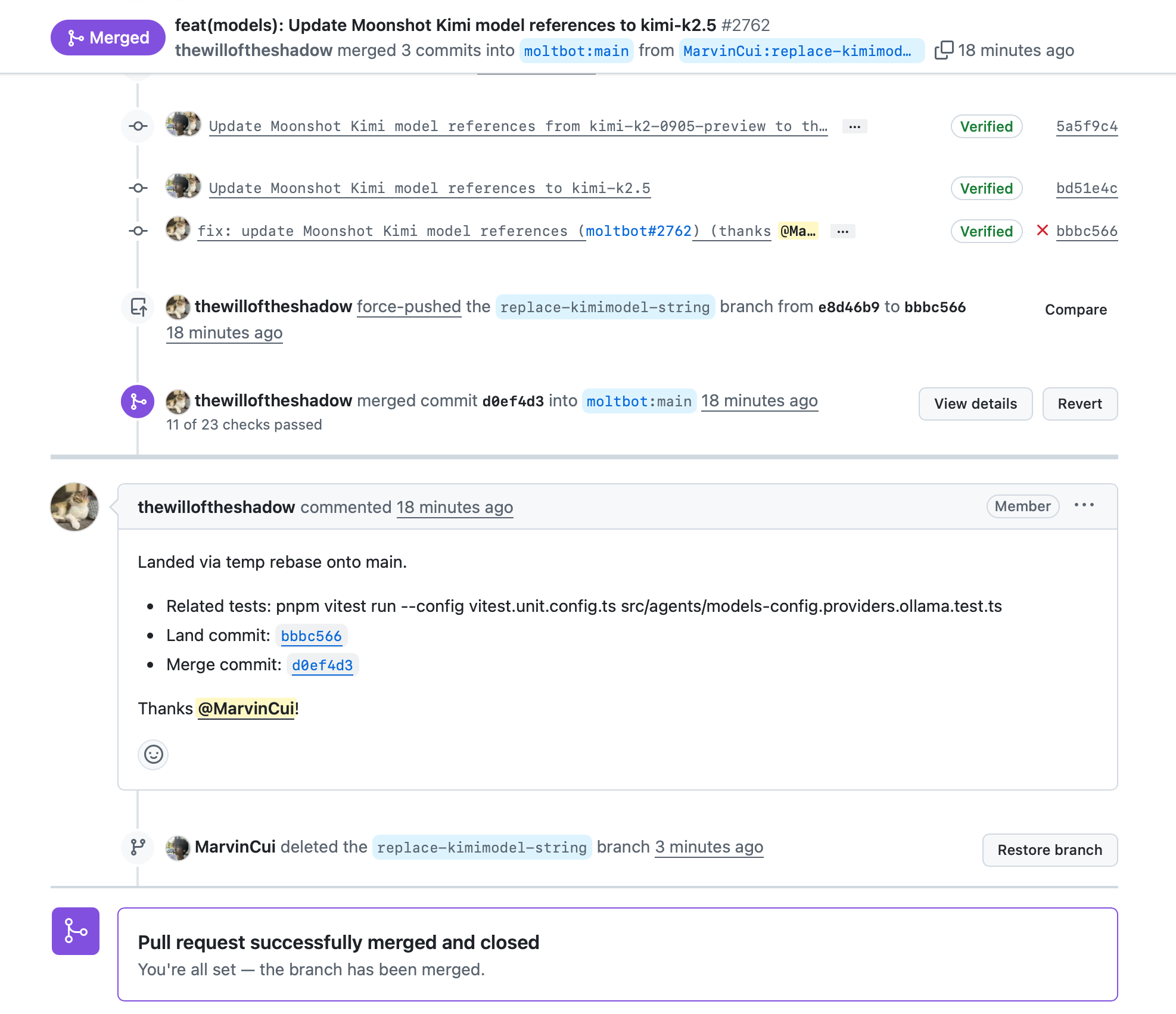1176x1014 pixels.
Task: Click the red failed-checks X icon
Action: click(1042, 231)
